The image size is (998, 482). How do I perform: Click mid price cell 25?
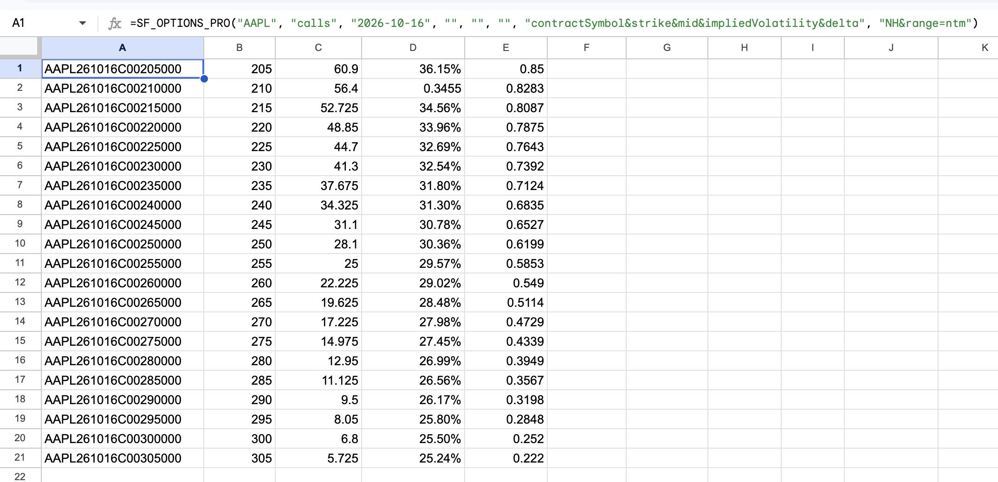coord(318,263)
